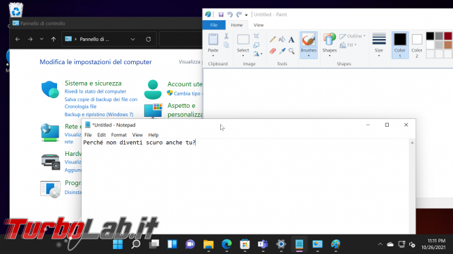Image resolution: width=453 pixels, height=254 pixels.
Task: Open Search from the taskbar
Action: [x=136, y=244]
